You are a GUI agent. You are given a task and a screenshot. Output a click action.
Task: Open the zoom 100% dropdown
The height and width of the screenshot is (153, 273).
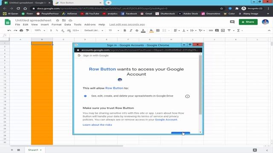pos(40,30)
